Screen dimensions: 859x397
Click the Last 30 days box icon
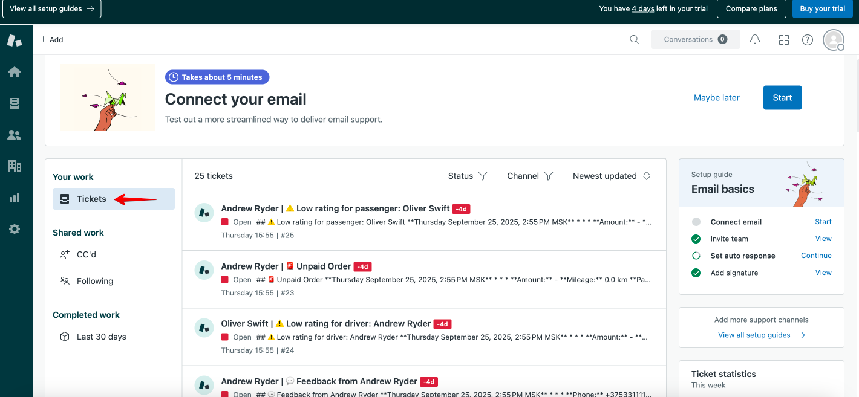(65, 337)
